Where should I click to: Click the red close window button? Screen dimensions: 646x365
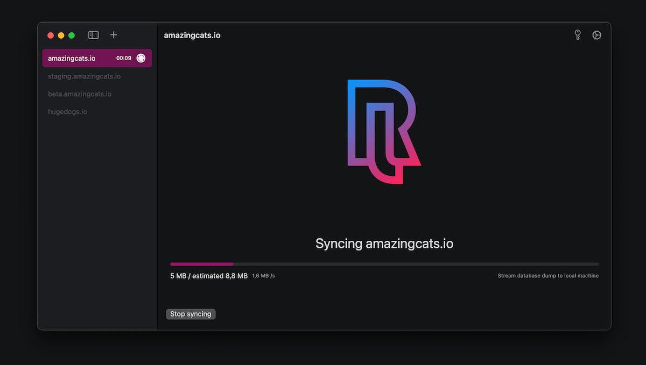[51, 35]
